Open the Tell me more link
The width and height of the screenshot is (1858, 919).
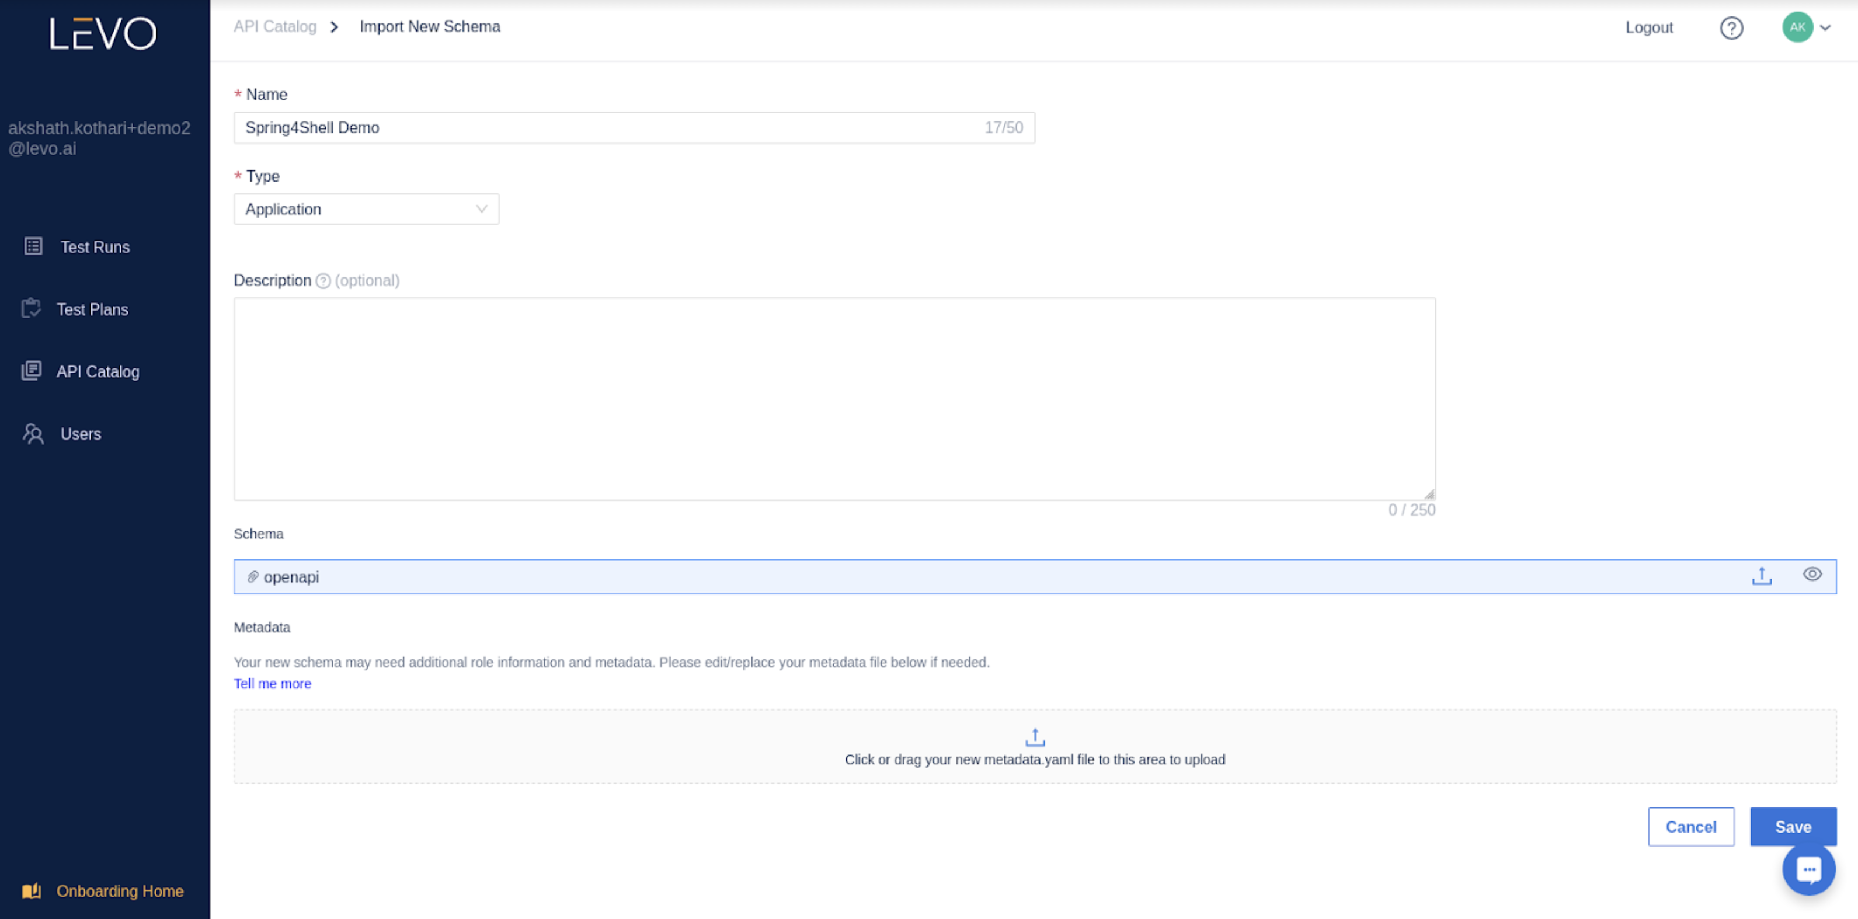click(273, 683)
